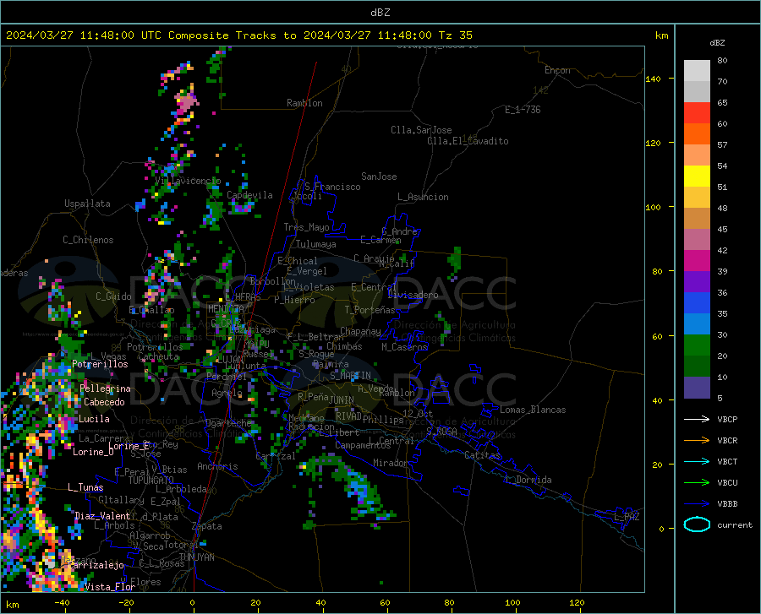761x614 pixels.
Task: Click the Carrizal map label
Action: click(x=276, y=457)
